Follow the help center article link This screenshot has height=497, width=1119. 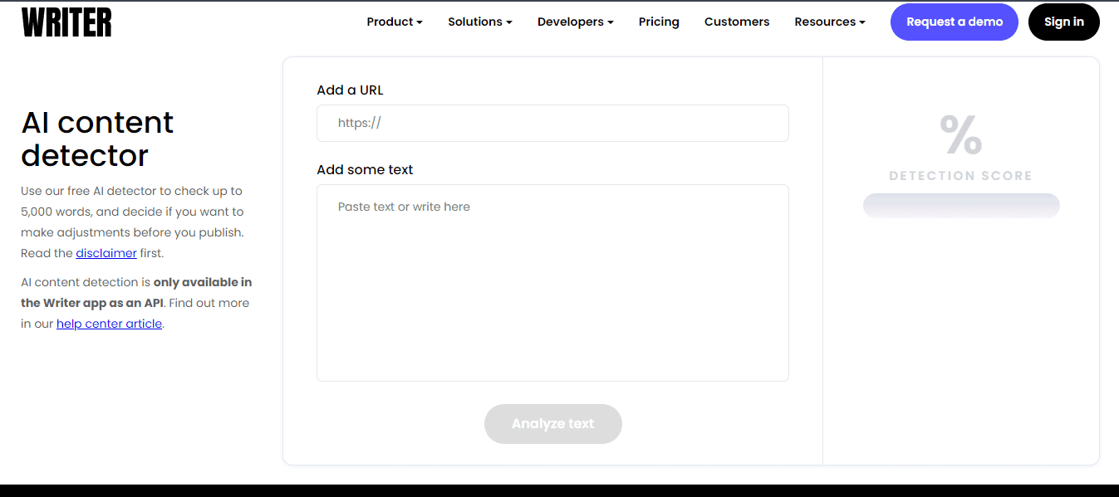coord(109,324)
